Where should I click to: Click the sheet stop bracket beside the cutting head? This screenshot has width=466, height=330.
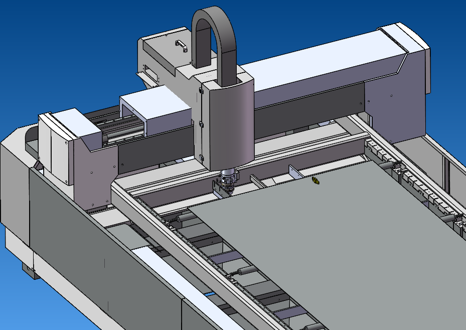click(x=217, y=190)
